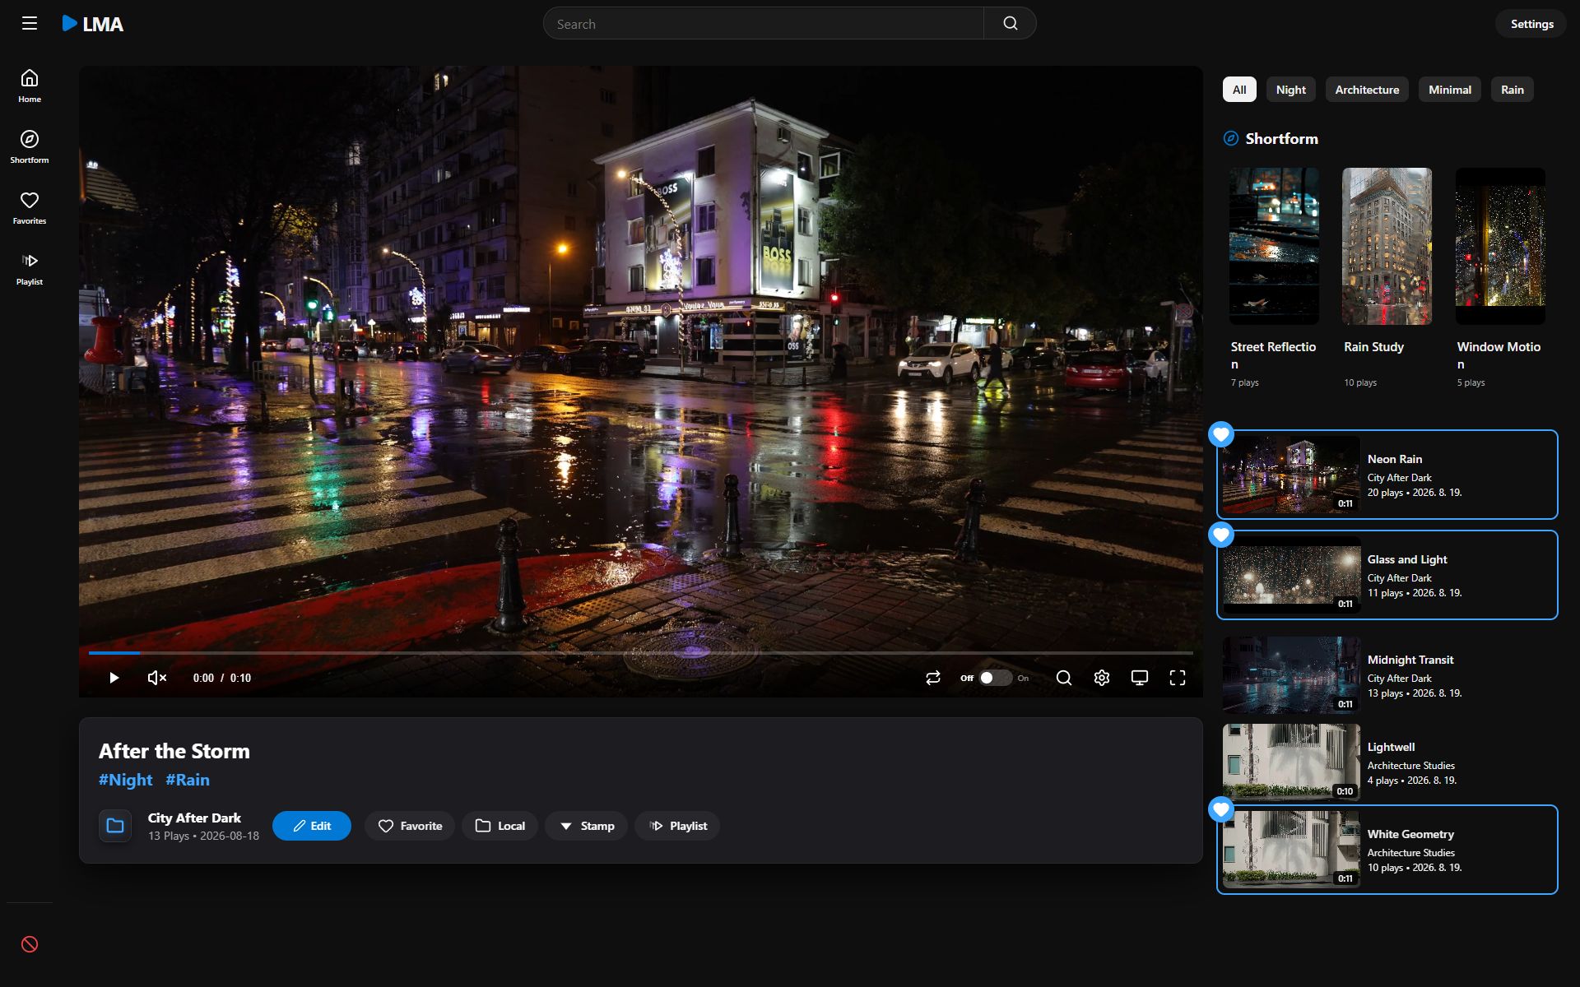The image size is (1580, 987).
Task: Click the LMA logo
Action: click(93, 24)
